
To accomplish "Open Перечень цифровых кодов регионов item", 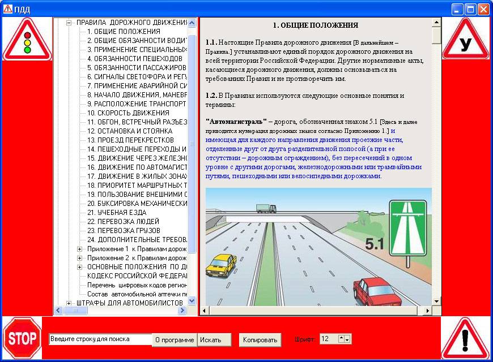I will click(137, 285).
